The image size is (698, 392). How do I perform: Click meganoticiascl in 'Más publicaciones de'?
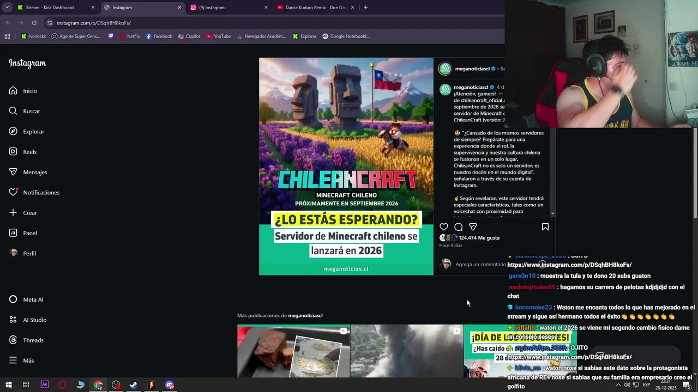(x=305, y=316)
